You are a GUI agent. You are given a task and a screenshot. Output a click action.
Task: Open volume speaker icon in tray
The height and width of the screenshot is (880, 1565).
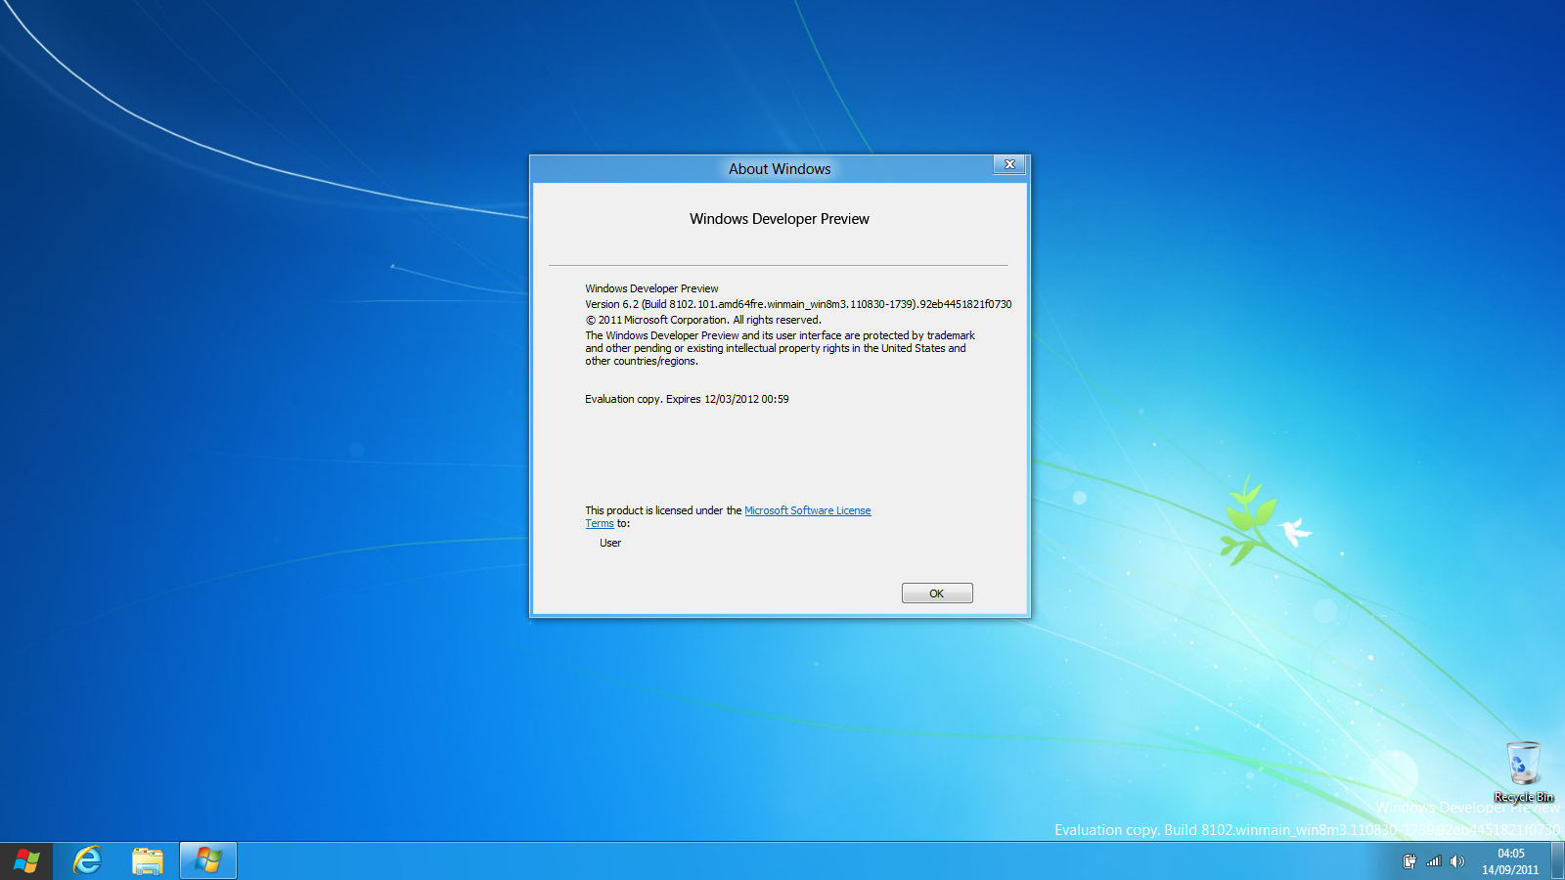1457,861
